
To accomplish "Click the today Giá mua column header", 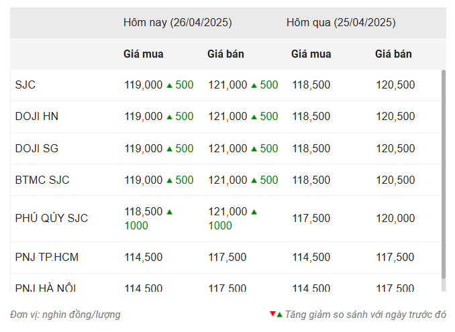I will click(x=144, y=54).
